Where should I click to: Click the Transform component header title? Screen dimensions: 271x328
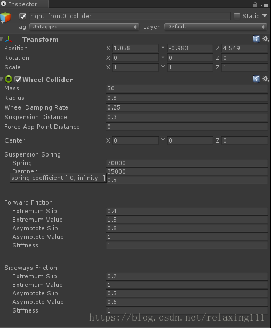coord(41,40)
